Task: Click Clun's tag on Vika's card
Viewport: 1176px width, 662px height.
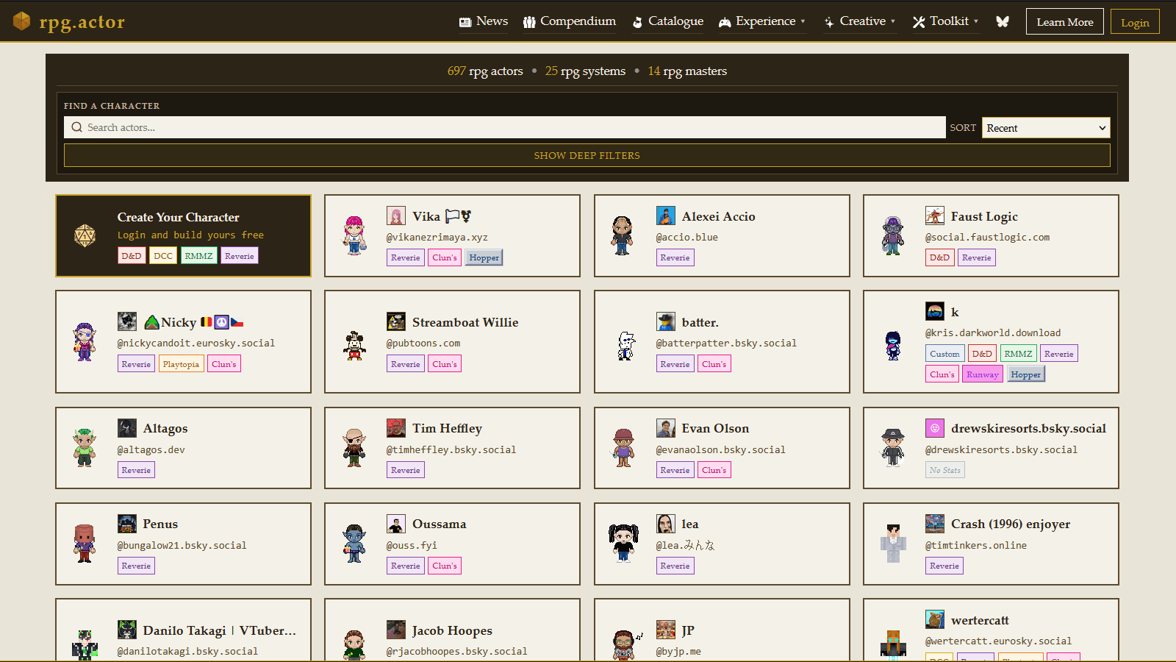Action: coord(445,257)
